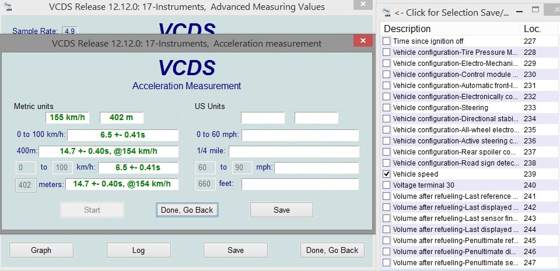Viewport: 560px width, 271px height.
Task: Tick Volume after refueling-Last displayed checkbox at 242
Action: pyautogui.click(x=386, y=207)
